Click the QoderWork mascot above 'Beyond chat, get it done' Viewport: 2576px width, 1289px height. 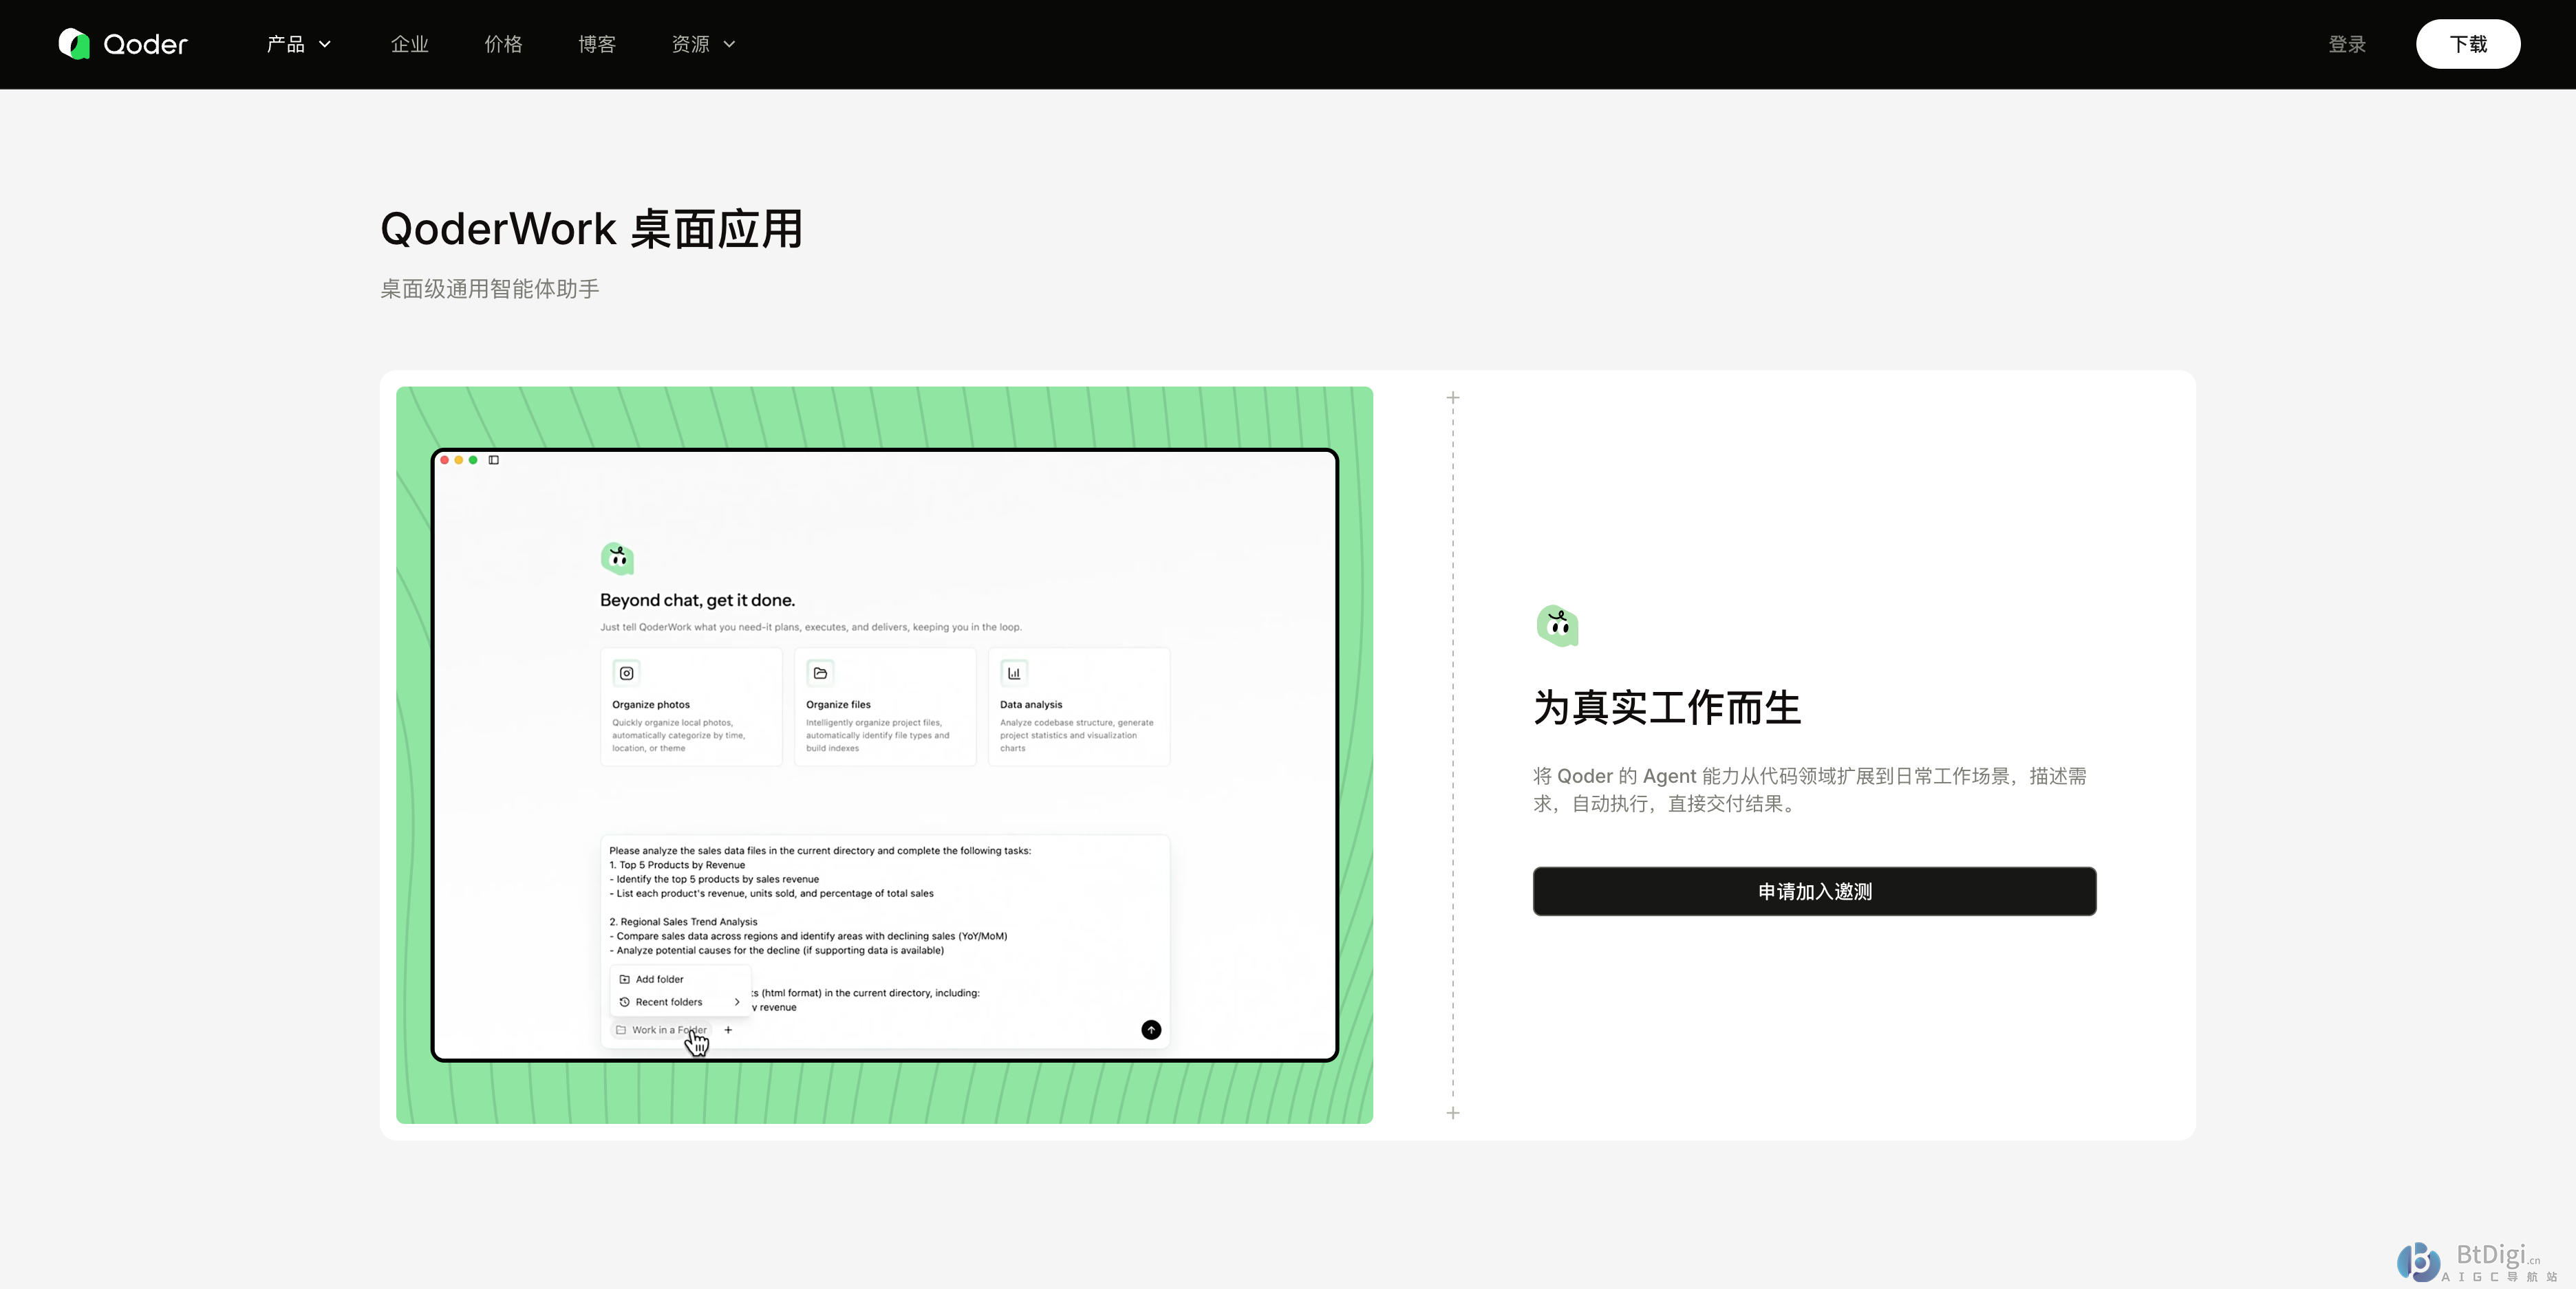[617, 559]
